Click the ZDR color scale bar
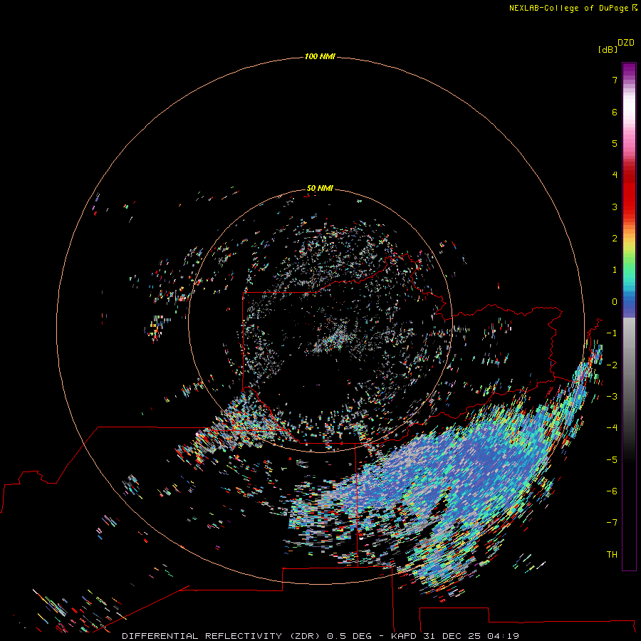The image size is (641, 641). pos(629,316)
